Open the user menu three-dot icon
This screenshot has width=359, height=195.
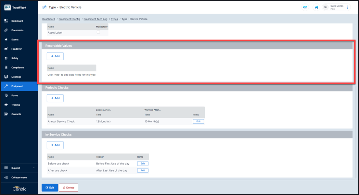tap(348, 7)
